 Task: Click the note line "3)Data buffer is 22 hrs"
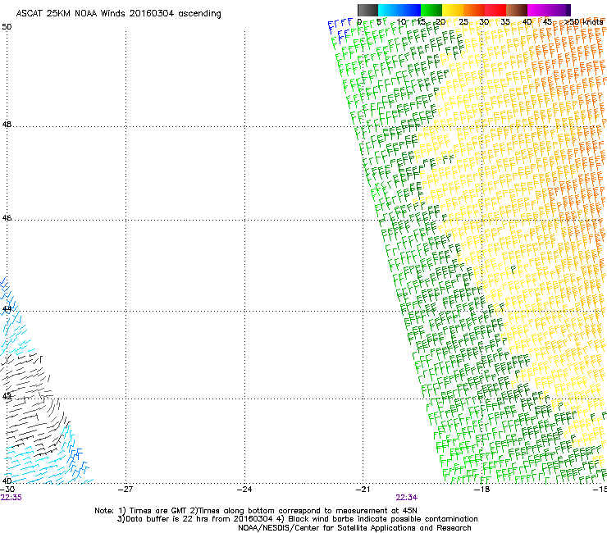click(297, 519)
